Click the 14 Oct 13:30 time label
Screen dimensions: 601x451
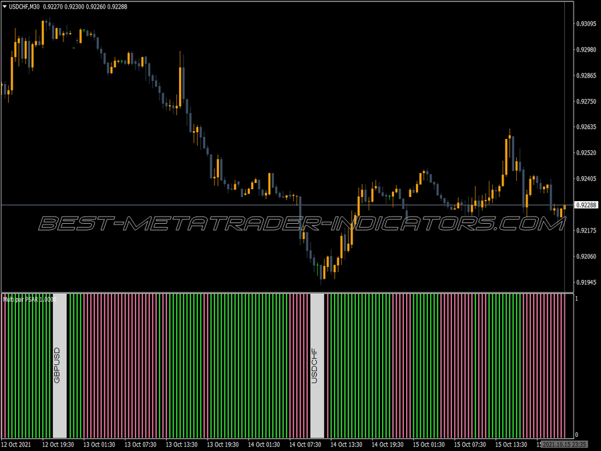pyautogui.click(x=346, y=444)
